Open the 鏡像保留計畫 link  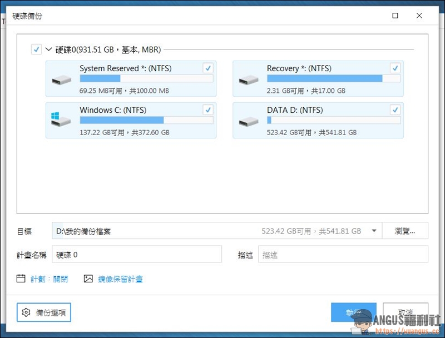tap(120, 279)
